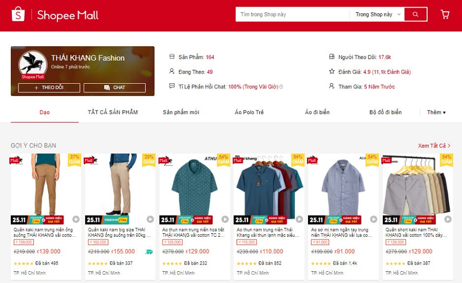Expand the 'Thêm' category menu

pyautogui.click(x=436, y=112)
